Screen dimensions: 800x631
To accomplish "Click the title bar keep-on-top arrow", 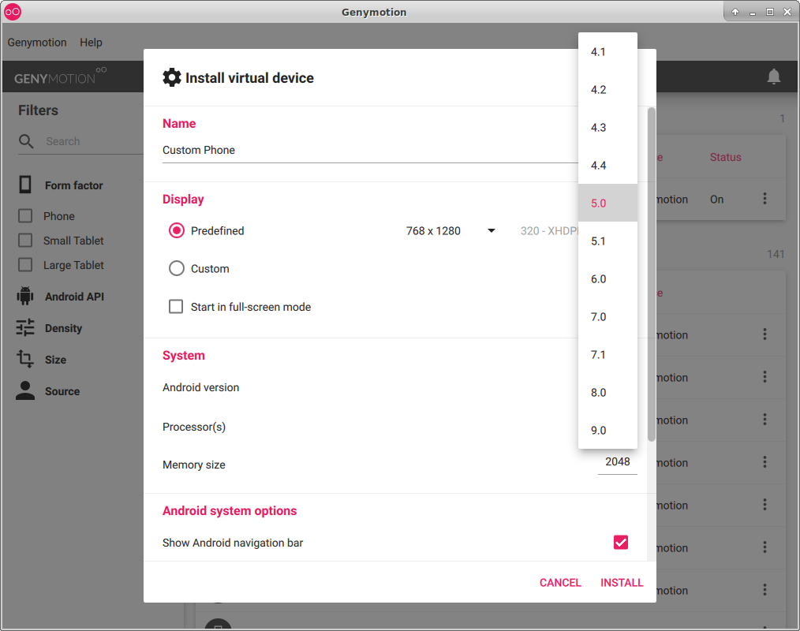I will 735,12.
